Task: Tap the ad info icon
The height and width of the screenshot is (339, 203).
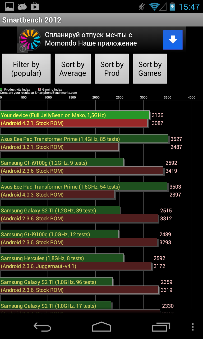Action: (22, 48)
